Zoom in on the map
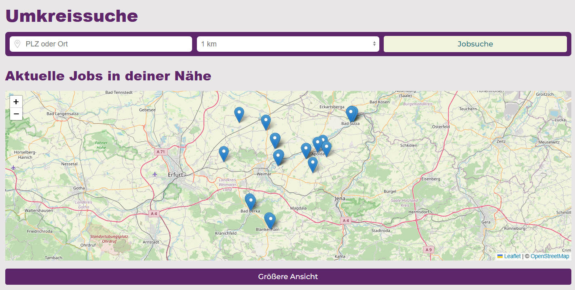The image size is (575, 290). point(16,102)
